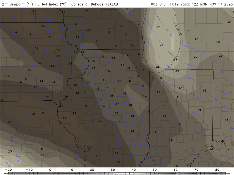Click the "-10" colorbar scale label

[29, 170]
